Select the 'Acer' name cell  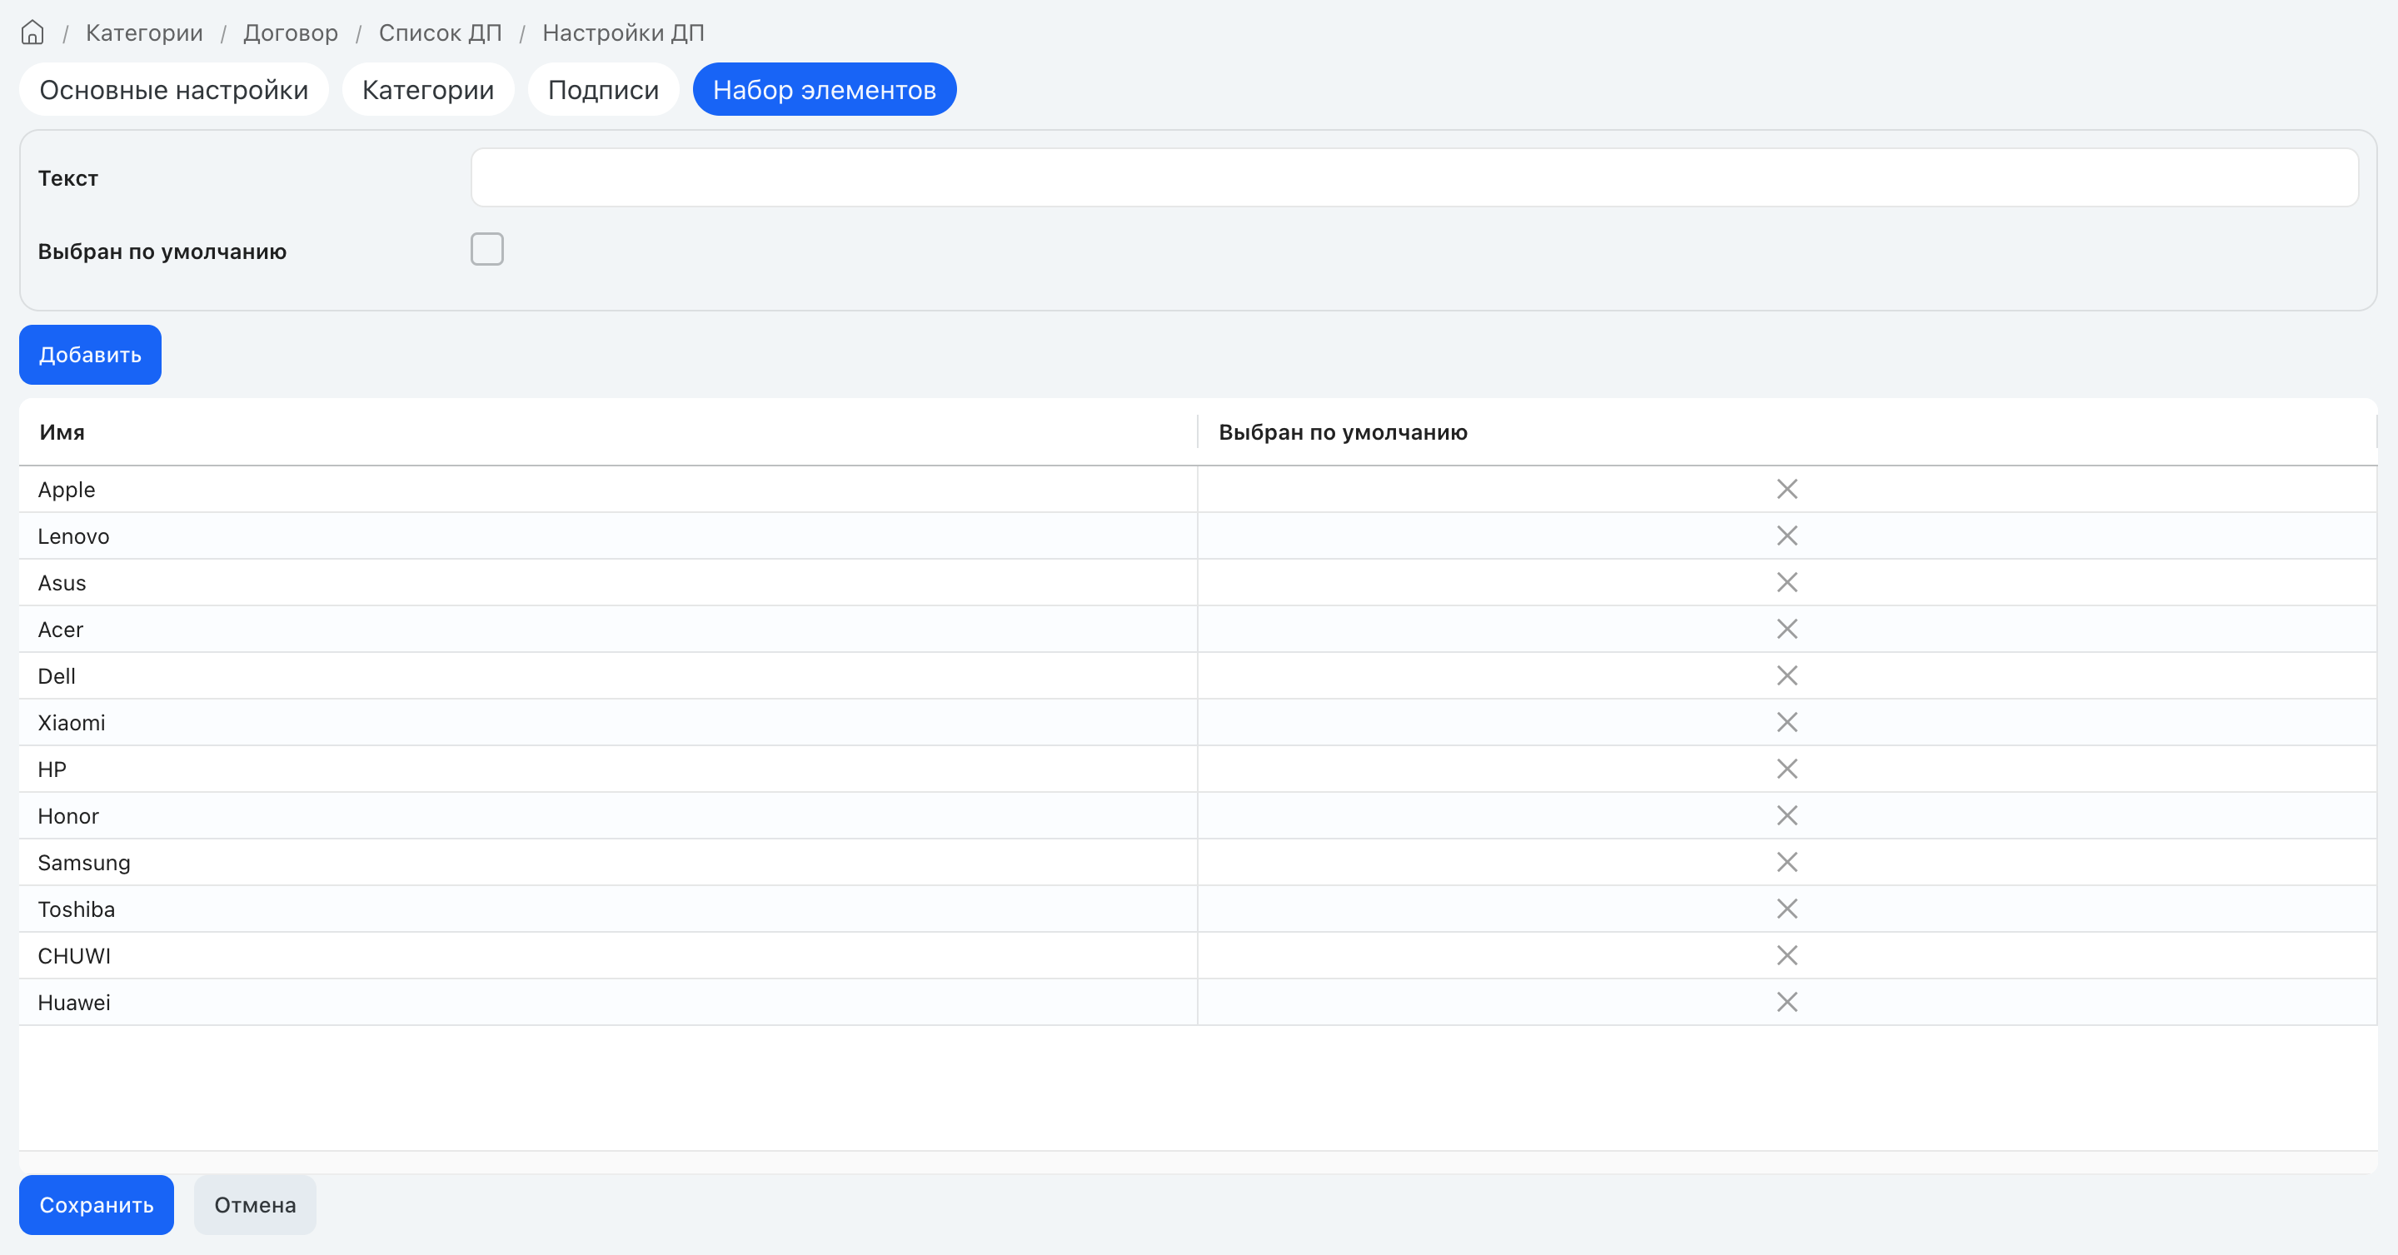click(608, 629)
